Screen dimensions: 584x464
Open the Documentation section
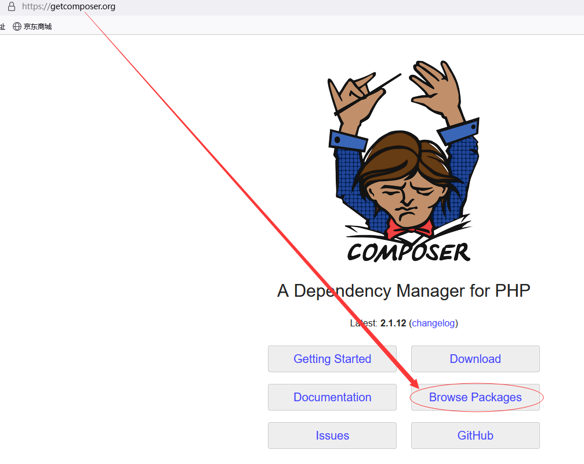tap(332, 397)
